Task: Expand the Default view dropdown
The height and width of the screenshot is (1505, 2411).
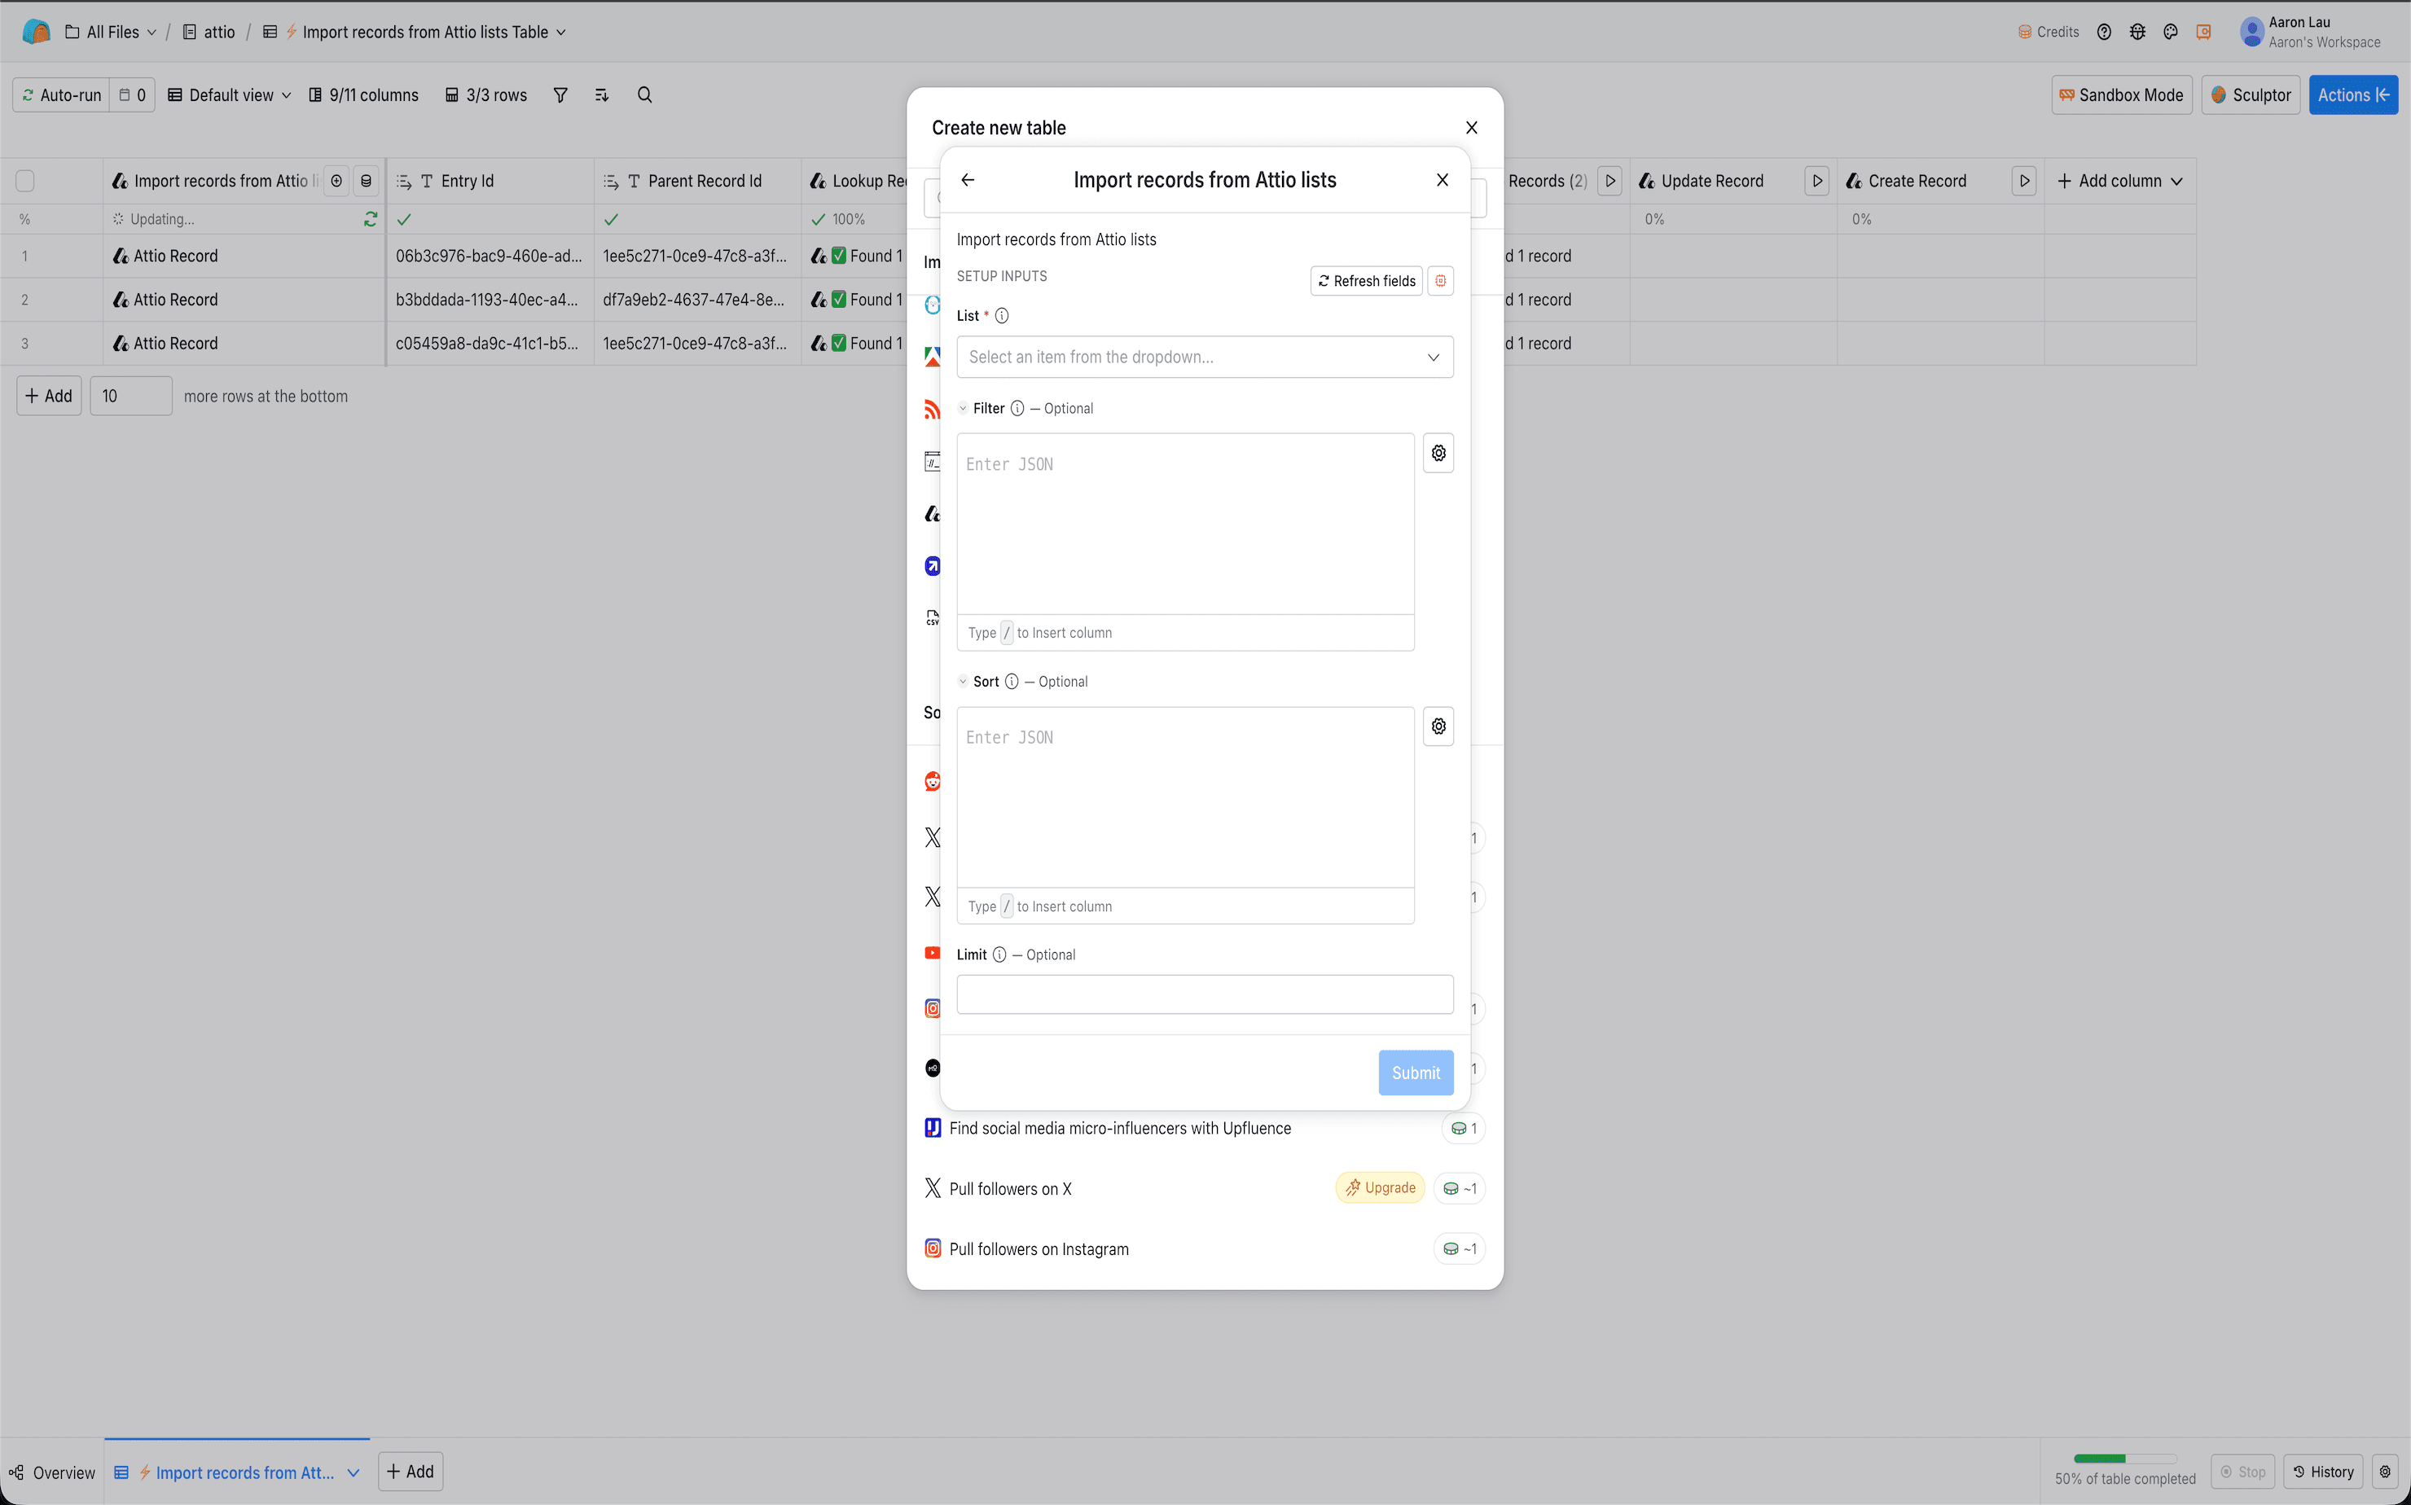Action: (x=230, y=94)
